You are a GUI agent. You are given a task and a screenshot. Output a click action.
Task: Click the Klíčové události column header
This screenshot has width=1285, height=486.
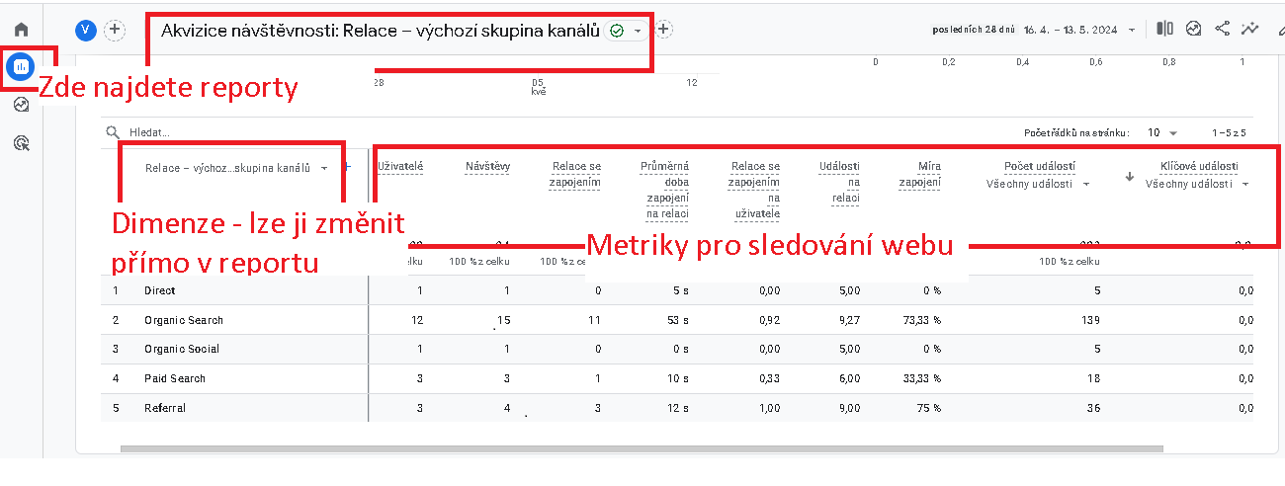[1199, 166]
